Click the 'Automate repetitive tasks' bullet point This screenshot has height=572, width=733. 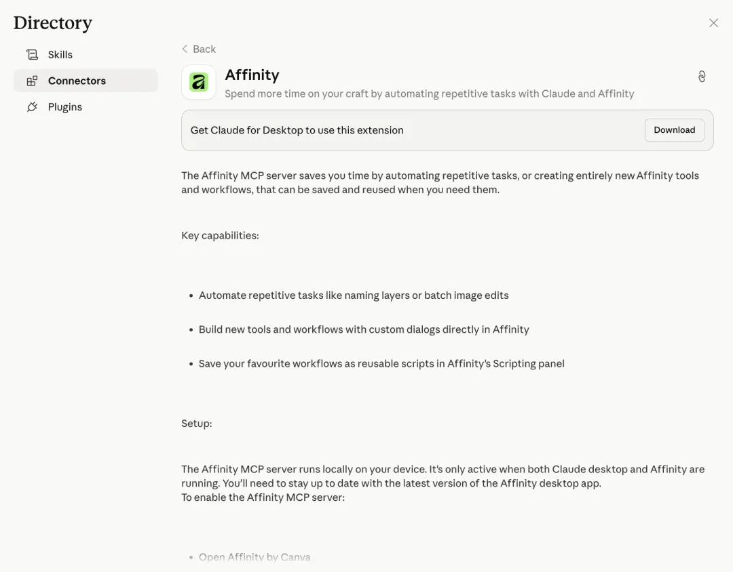[353, 295]
